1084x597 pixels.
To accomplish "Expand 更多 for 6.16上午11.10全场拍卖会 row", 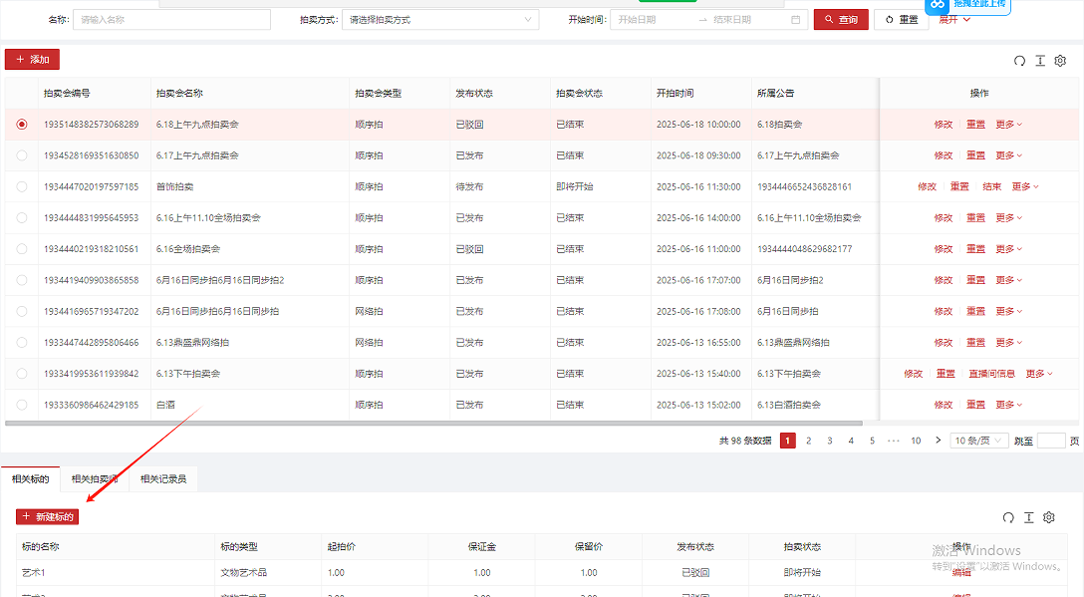I will [x=1008, y=218].
